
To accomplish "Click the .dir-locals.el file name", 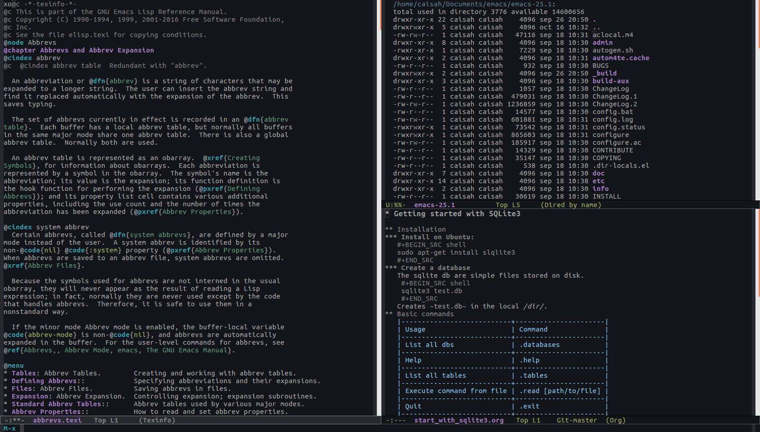I will pos(621,166).
